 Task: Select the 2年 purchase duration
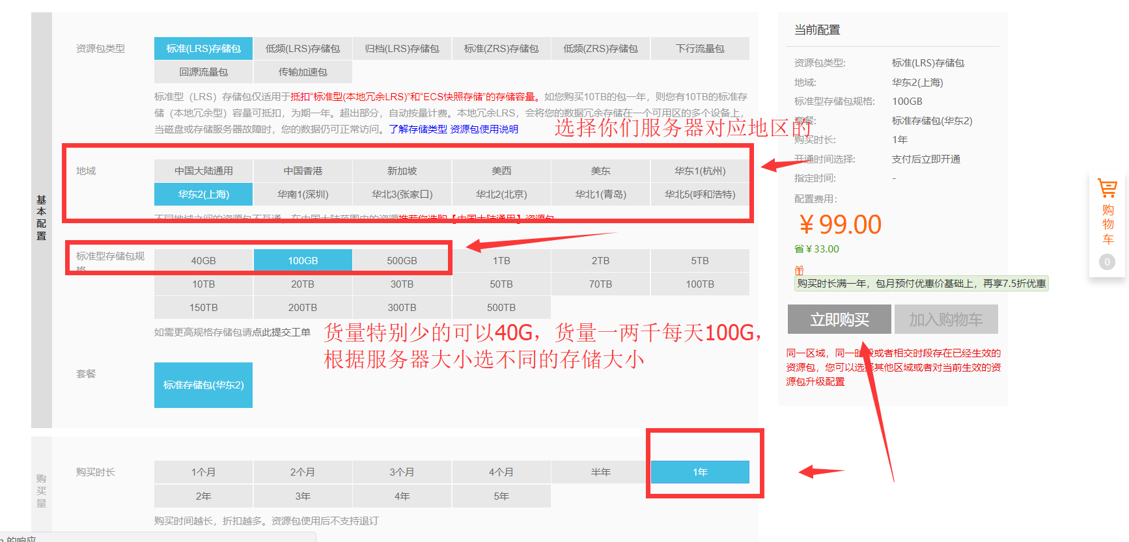[x=203, y=496]
